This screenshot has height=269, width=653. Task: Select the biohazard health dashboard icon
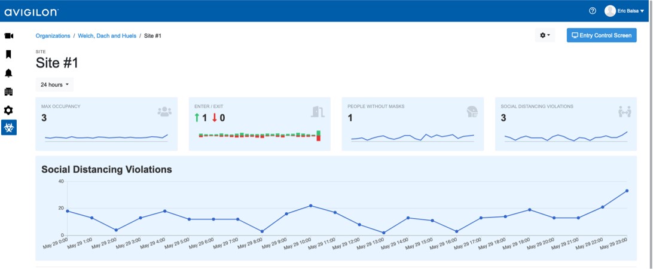pyautogui.click(x=8, y=127)
